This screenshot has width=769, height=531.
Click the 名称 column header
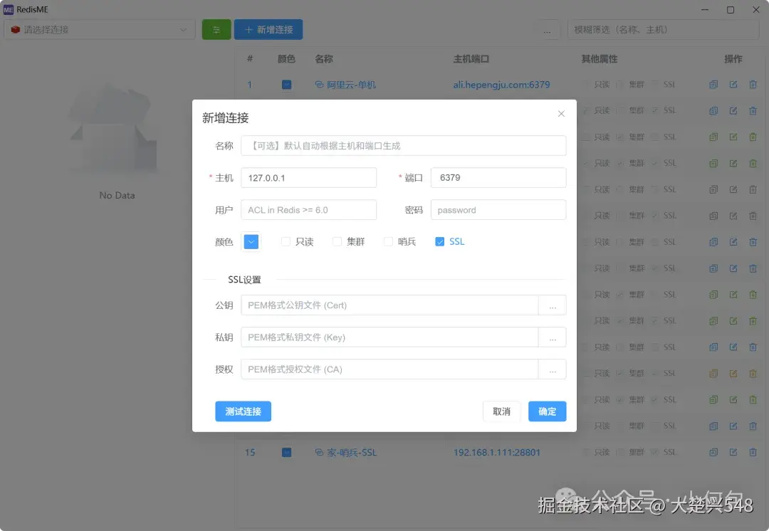[324, 59]
